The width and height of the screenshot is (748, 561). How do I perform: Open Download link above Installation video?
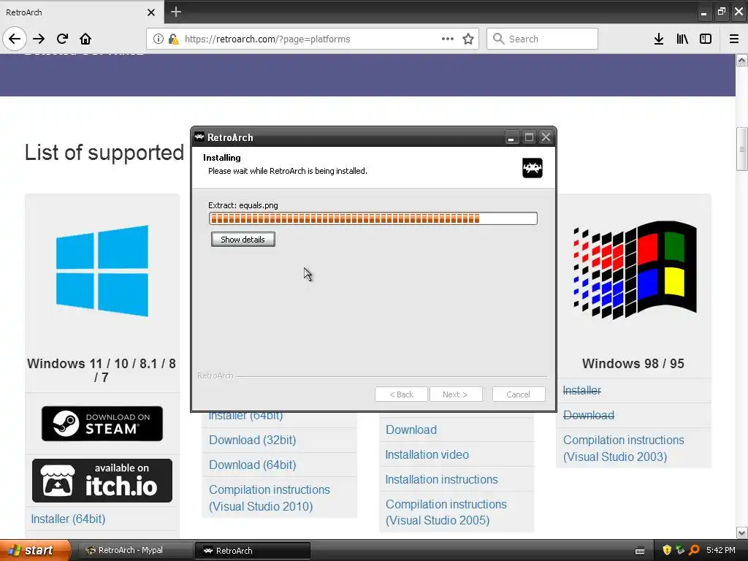click(411, 430)
